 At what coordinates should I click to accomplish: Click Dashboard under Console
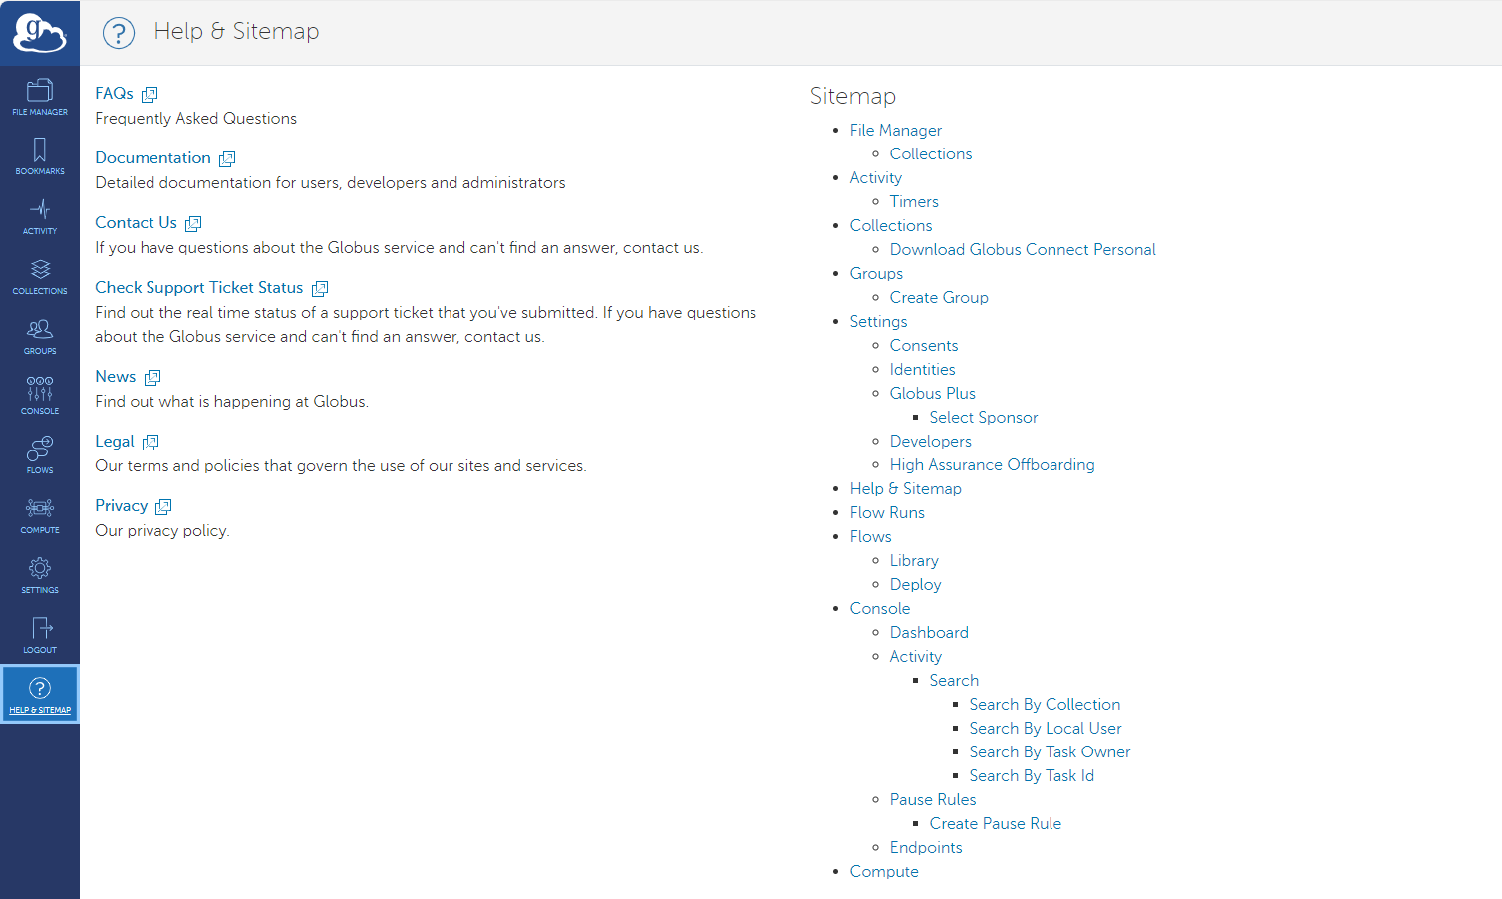tap(929, 632)
